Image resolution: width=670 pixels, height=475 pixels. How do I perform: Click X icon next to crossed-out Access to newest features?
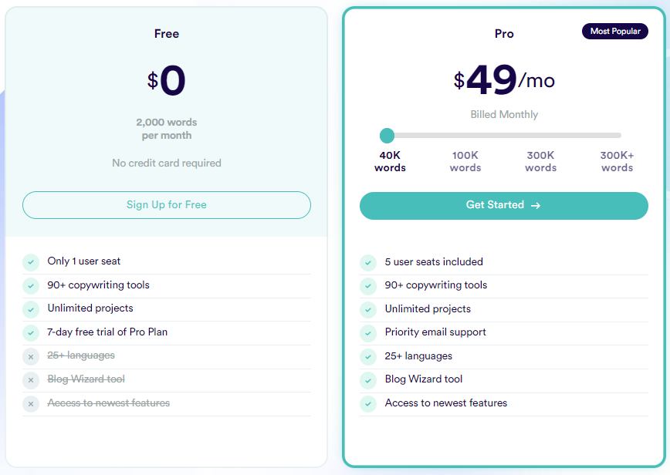coord(31,403)
